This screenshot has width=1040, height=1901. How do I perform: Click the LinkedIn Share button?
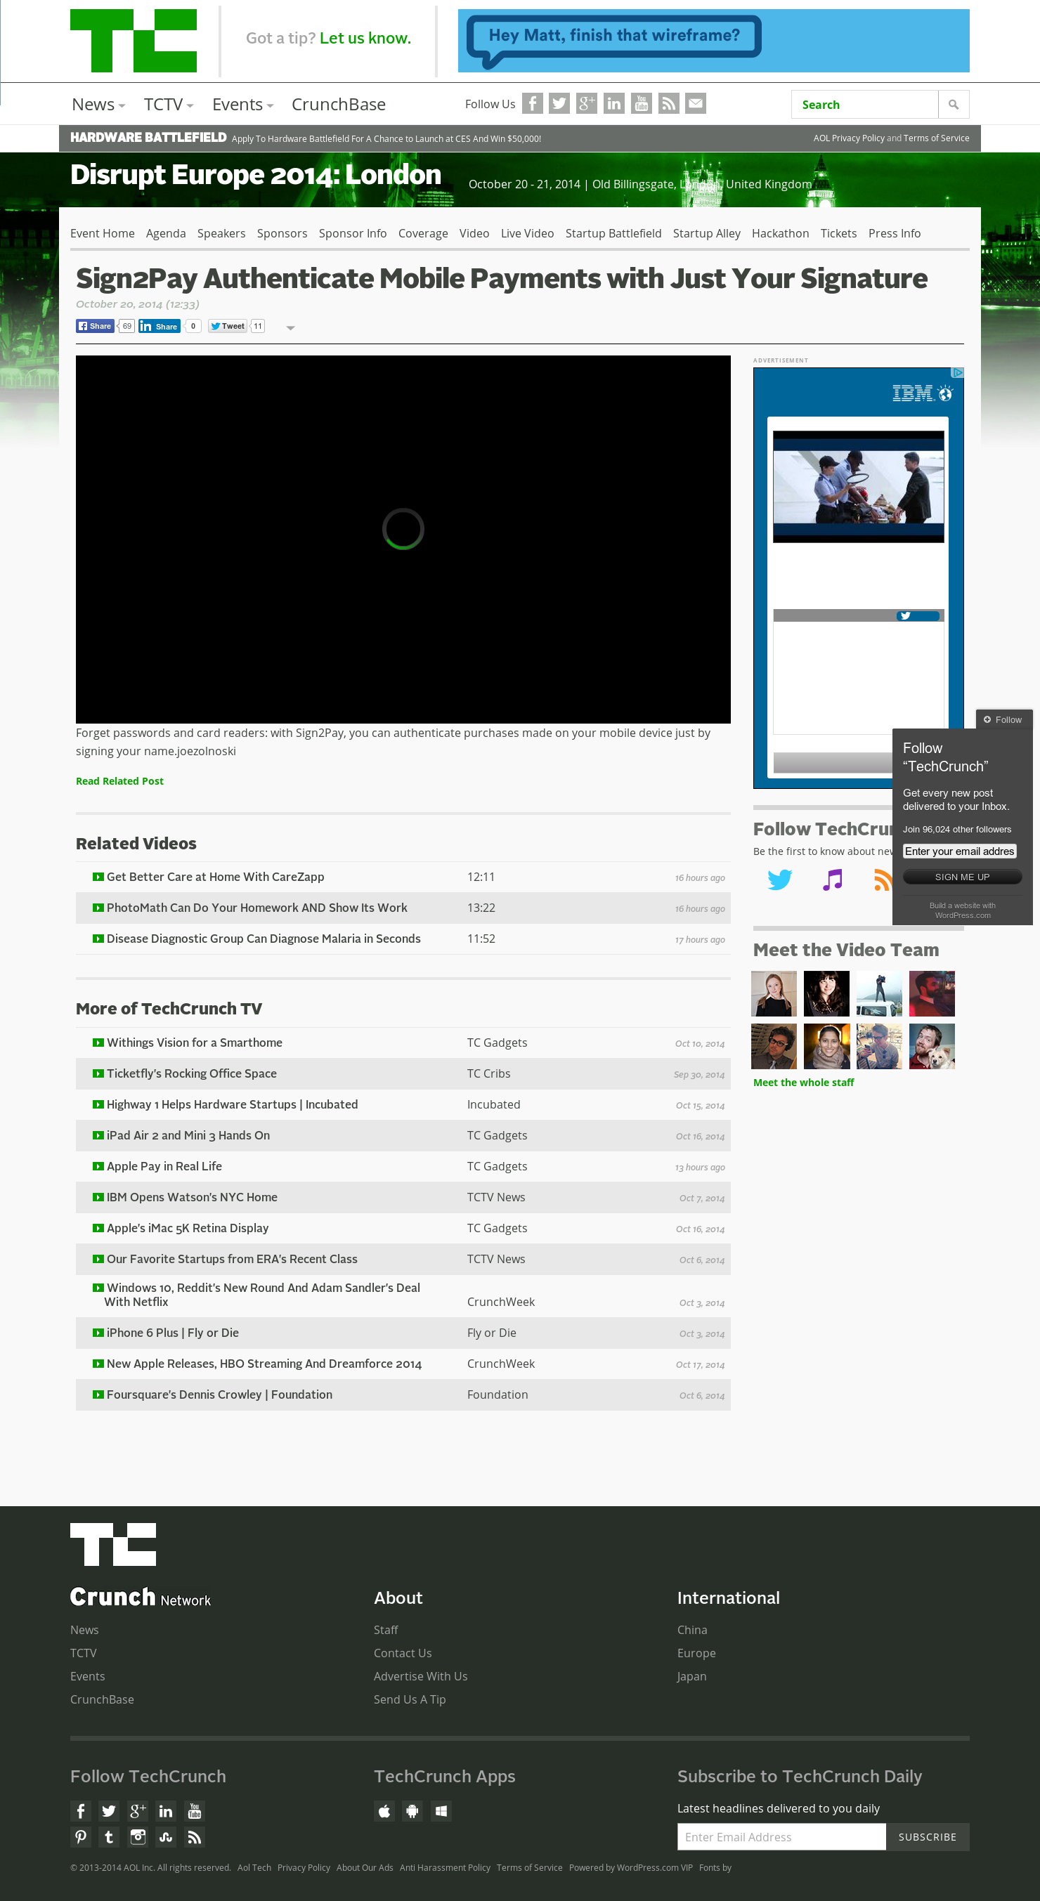[x=160, y=326]
